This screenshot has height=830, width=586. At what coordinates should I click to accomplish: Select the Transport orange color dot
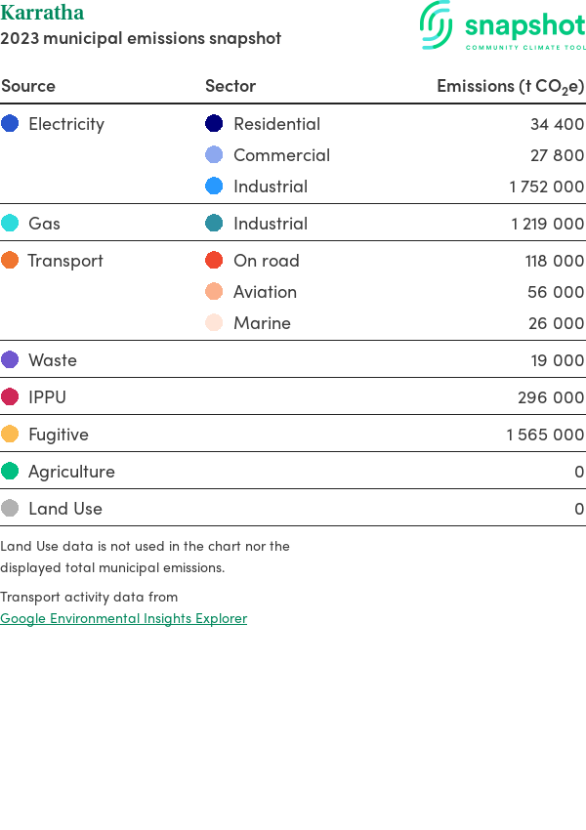[x=10, y=261]
